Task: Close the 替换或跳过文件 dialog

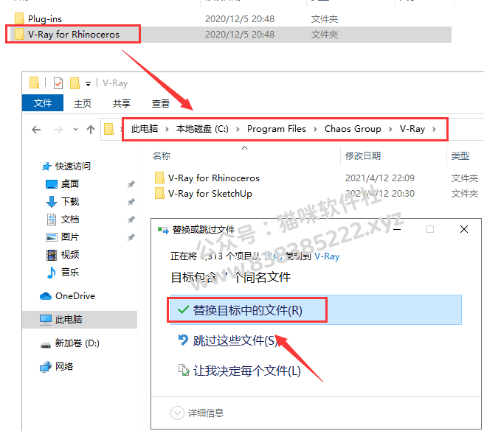Action: point(464,229)
